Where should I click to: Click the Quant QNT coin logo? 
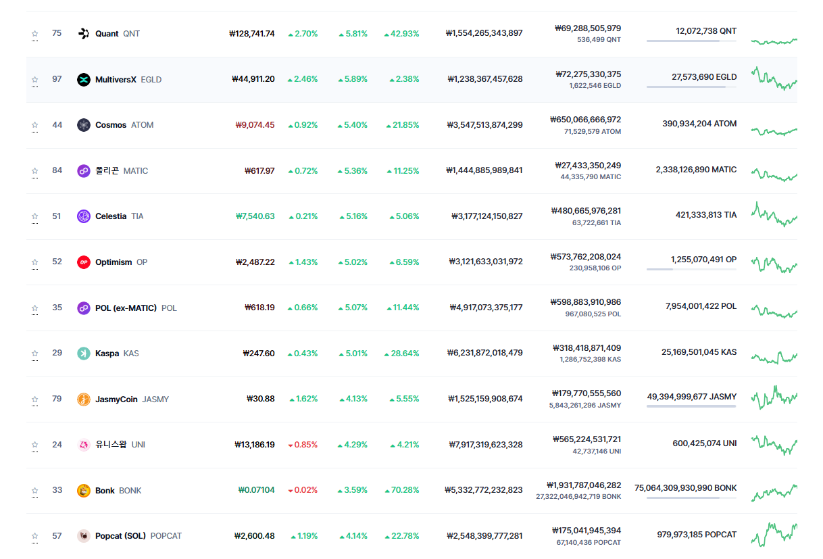click(x=84, y=34)
